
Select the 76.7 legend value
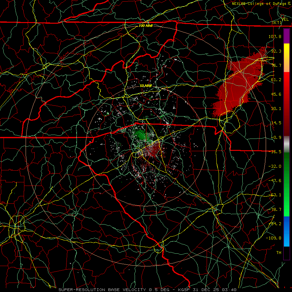coord(276,65)
